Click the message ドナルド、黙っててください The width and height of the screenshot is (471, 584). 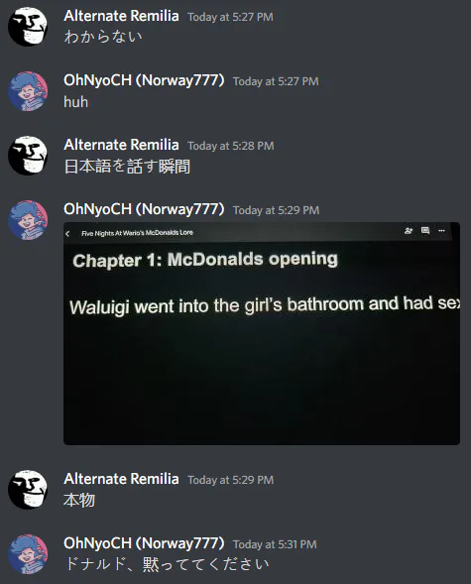tap(167, 564)
